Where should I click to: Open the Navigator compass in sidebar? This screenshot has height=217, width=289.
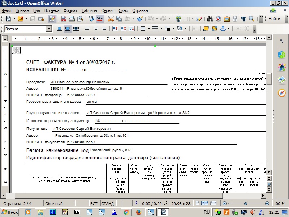point(281,93)
